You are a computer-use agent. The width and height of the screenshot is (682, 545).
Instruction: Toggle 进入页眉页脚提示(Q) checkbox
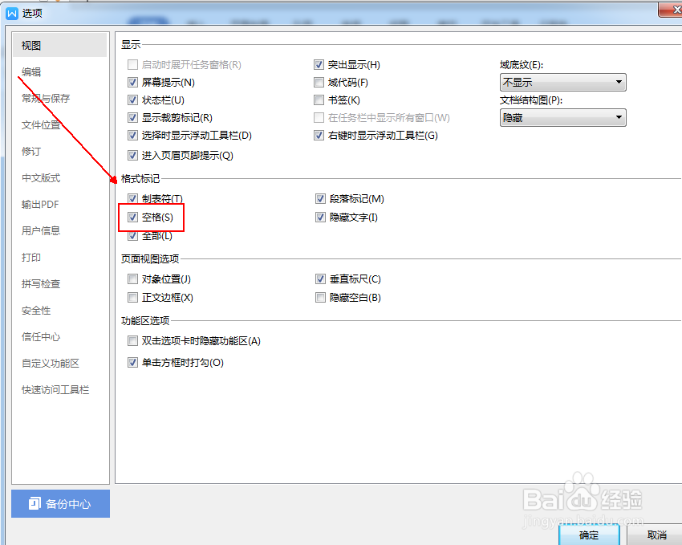point(132,155)
